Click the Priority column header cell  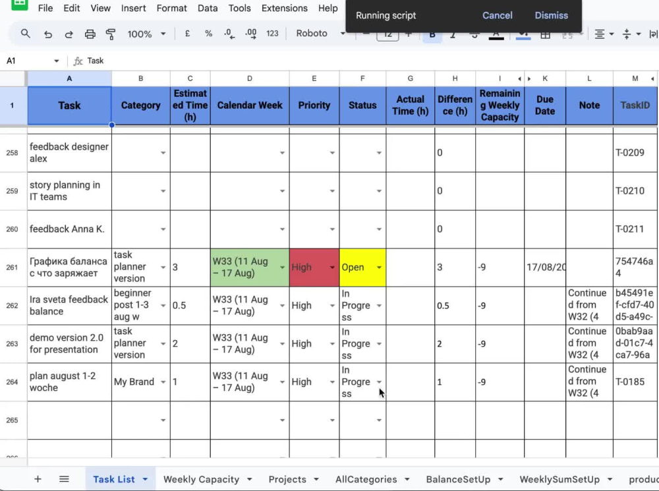pos(314,105)
